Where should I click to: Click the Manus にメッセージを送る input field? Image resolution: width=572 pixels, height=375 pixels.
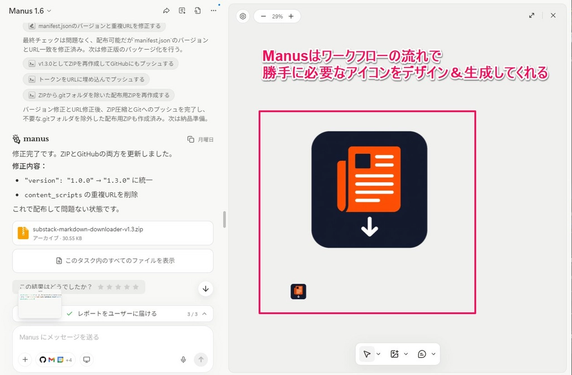click(x=113, y=337)
